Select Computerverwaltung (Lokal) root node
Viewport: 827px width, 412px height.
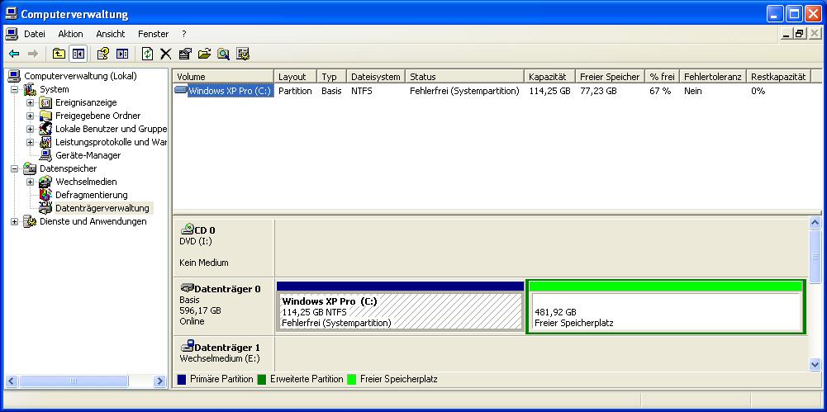[81, 76]
